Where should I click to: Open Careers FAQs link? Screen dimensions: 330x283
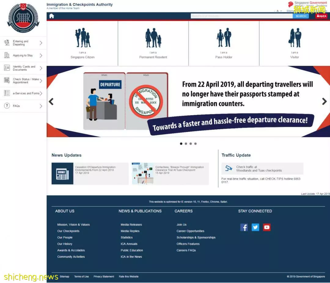pos(186,250)
